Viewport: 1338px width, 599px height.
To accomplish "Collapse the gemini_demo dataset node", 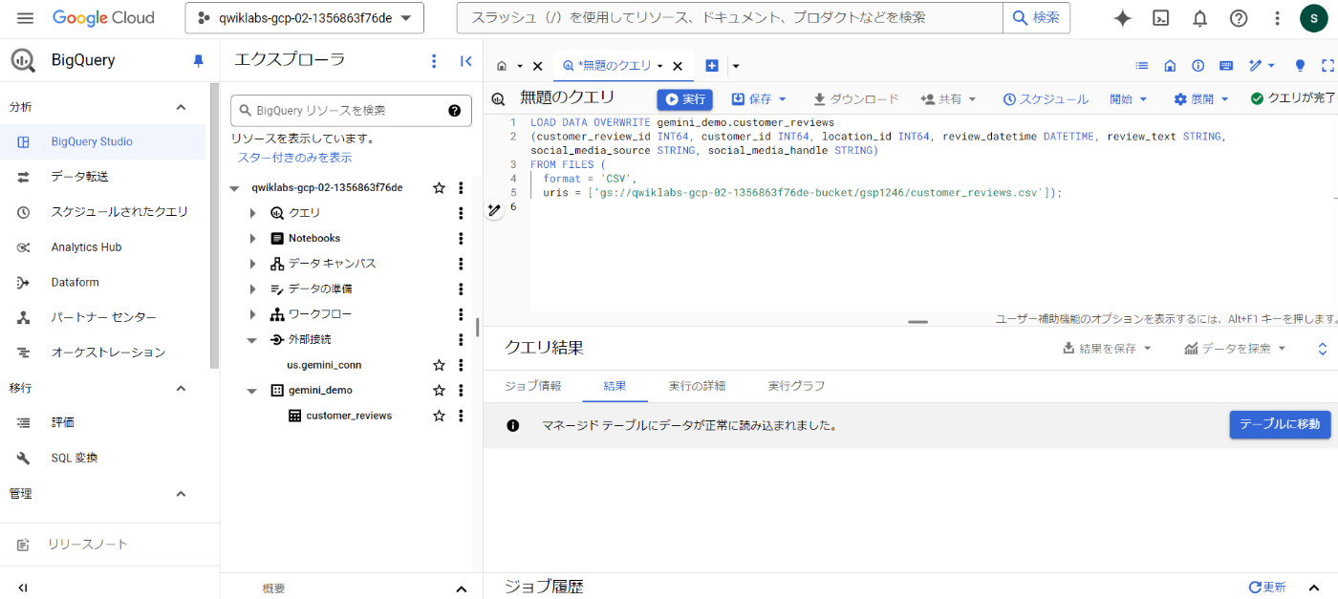I will 251,390.
